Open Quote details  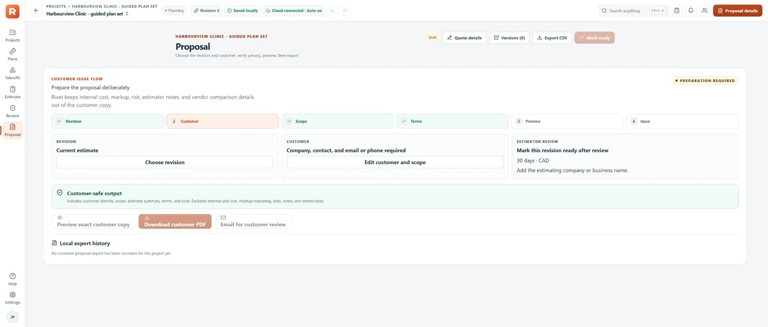(464, 38)
